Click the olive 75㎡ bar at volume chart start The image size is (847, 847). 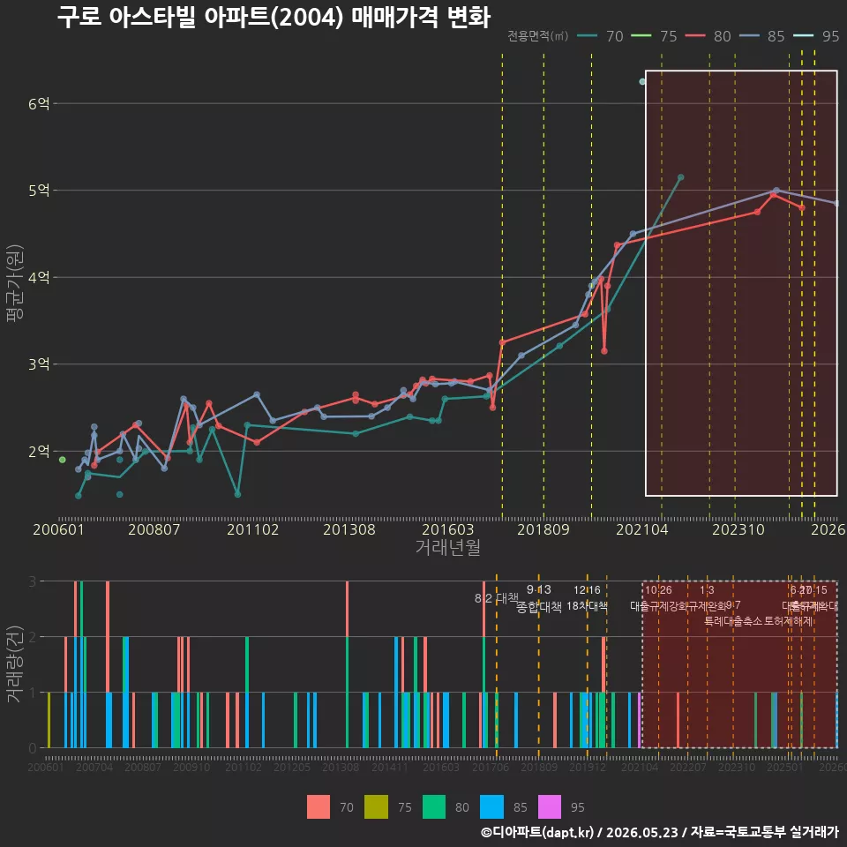point(49,720)
